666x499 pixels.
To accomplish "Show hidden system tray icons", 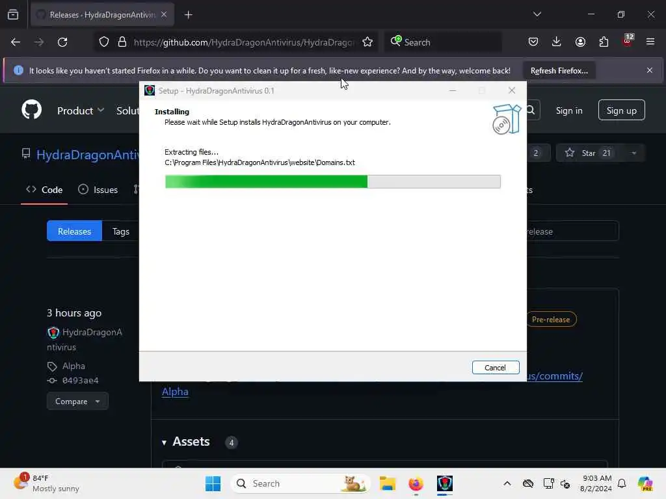I will [507, 483].
